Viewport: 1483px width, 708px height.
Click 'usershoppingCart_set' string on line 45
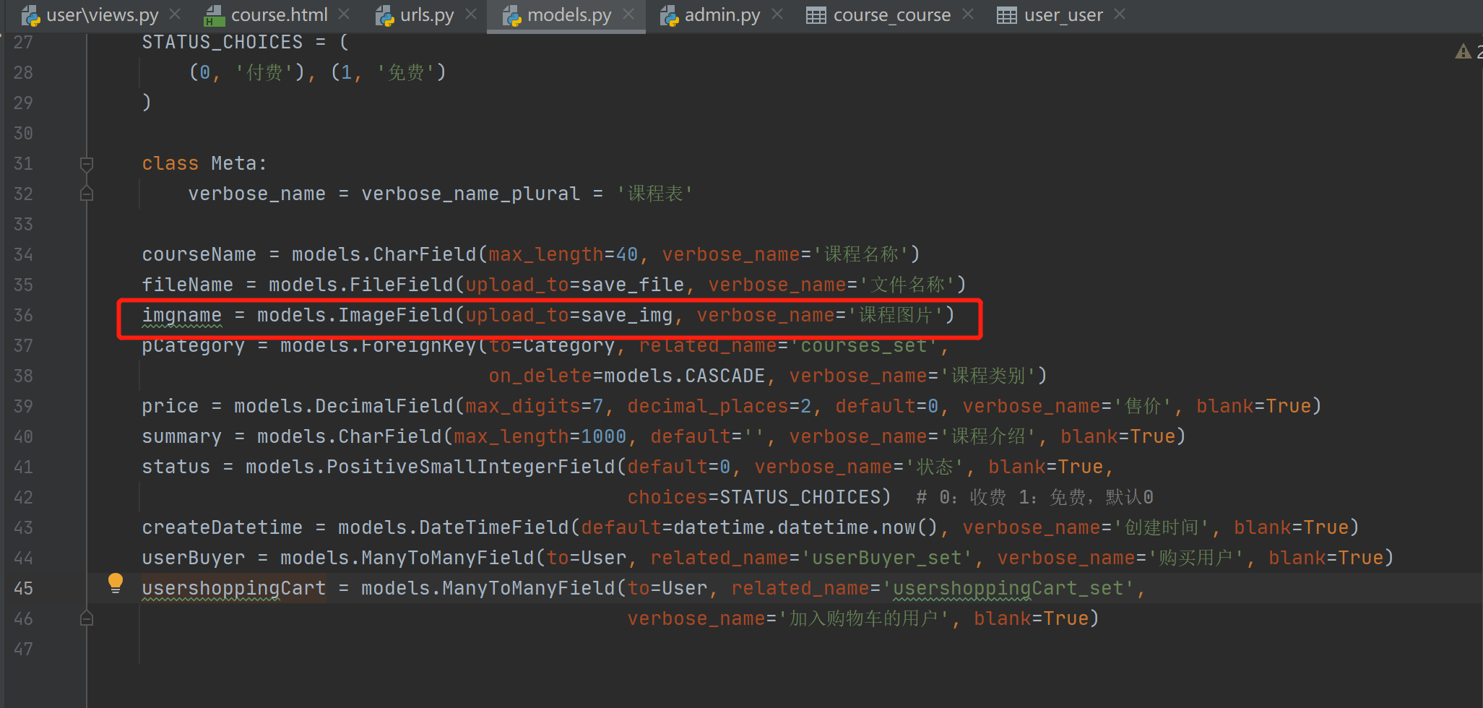point(1008,589)
